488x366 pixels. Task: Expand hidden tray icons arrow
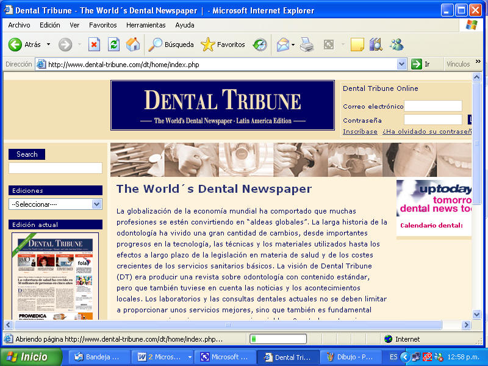(x=404, y=357)
